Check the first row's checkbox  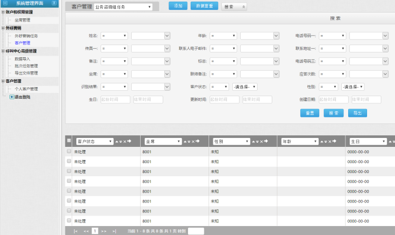click(68, 152)
